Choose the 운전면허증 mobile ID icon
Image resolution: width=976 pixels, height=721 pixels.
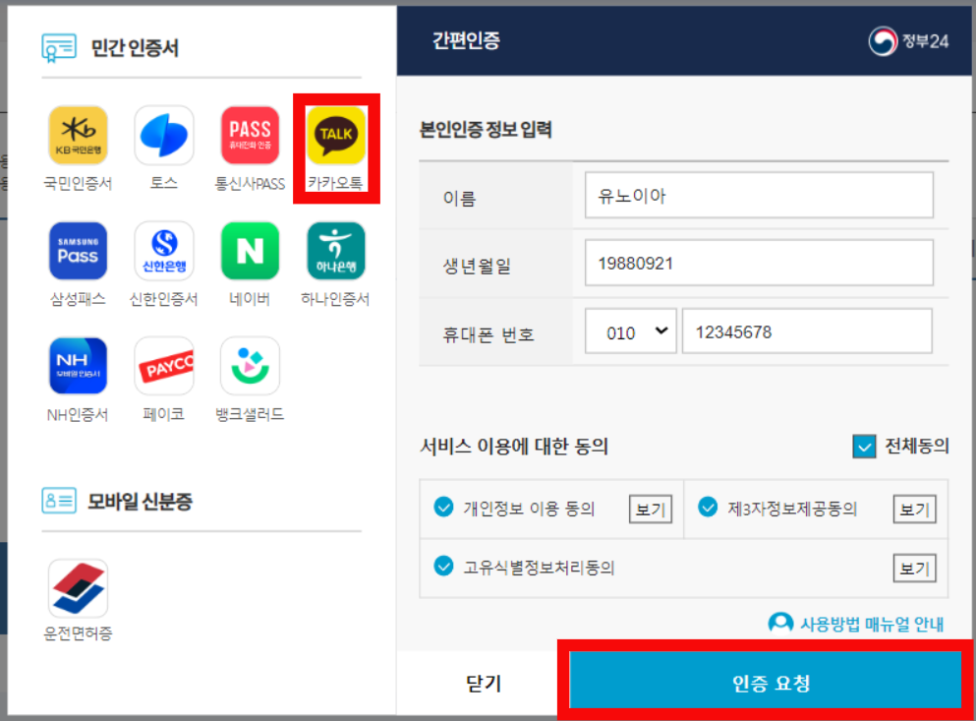tap(78, 587)
